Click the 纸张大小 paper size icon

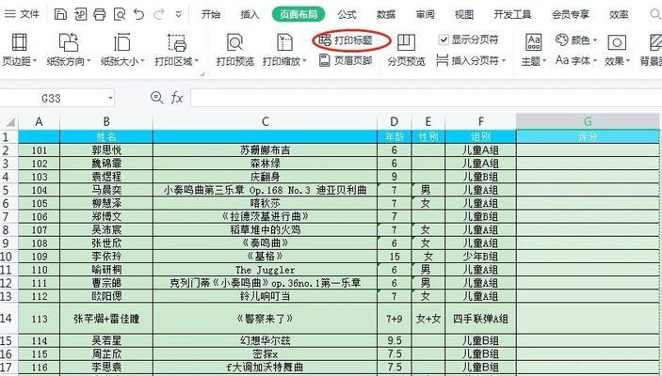pyautogui.click(x=122, y=42)
